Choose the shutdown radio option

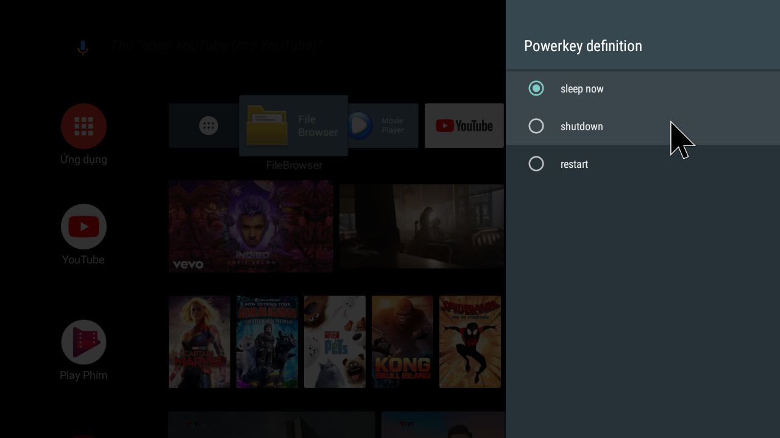536,127
